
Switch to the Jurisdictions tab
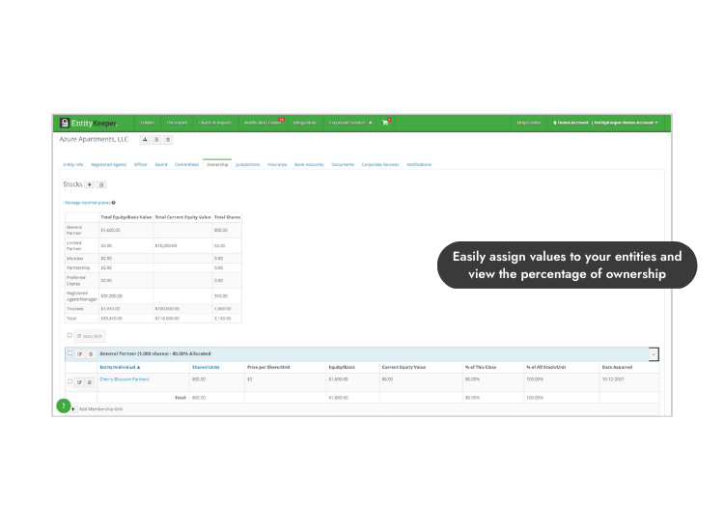[247, 164]
